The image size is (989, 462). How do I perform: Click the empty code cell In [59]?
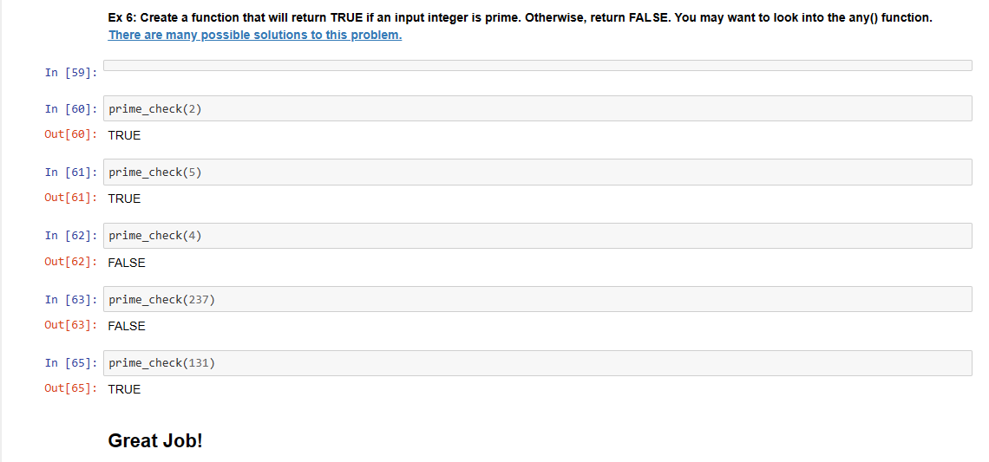537,66
